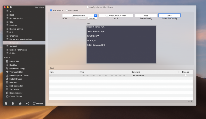This screenshot has width=206, height=119.
Task: Open the HEX converter tool
Action: pyautogui.click(x=16, y=86)
